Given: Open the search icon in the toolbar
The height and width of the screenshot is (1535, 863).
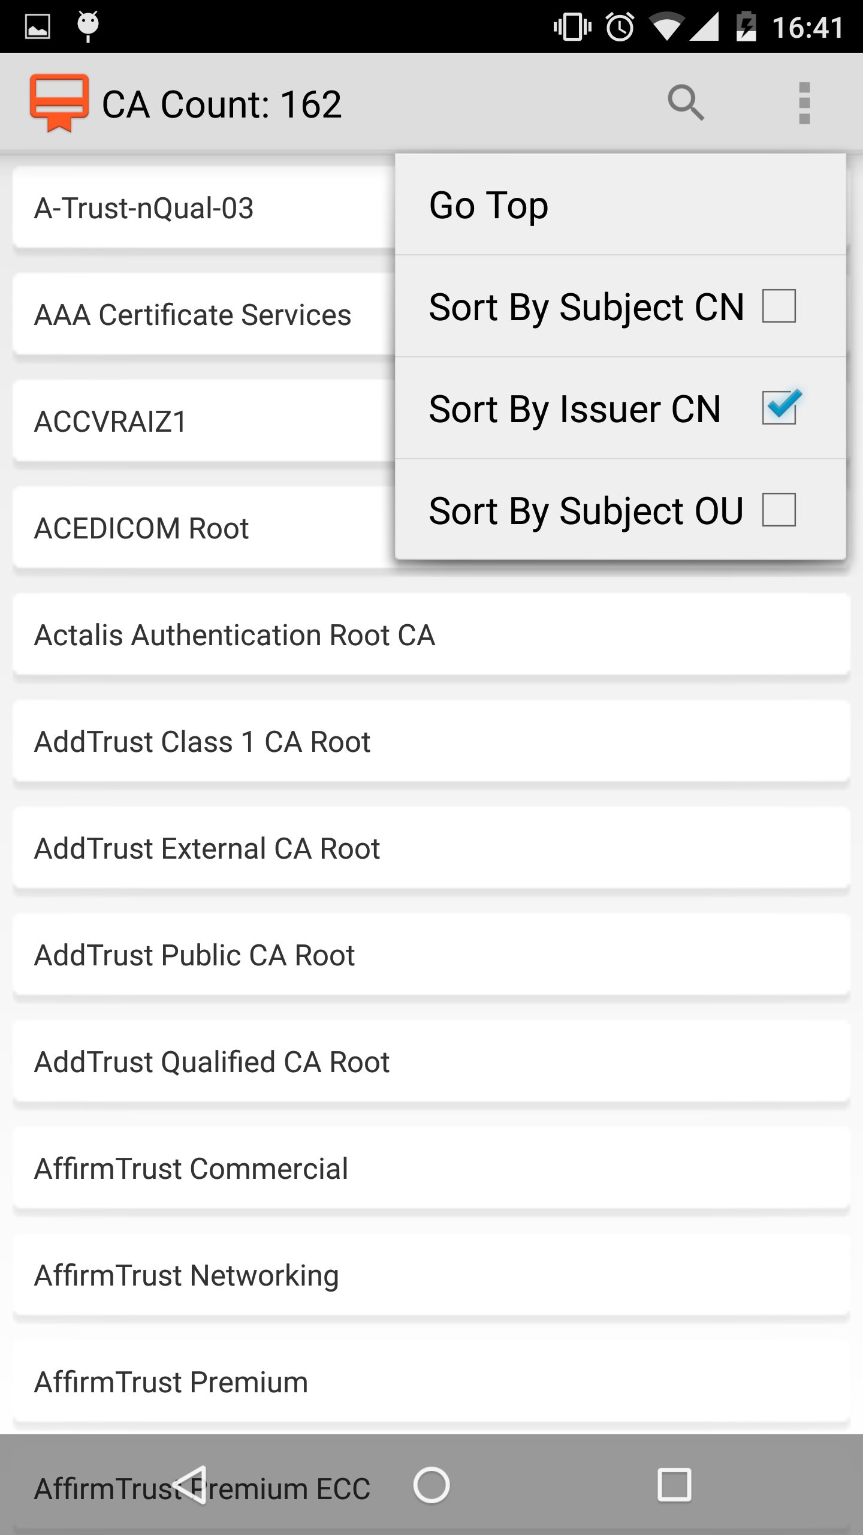Looking at the screenshot, I should (x=687, y=102).
